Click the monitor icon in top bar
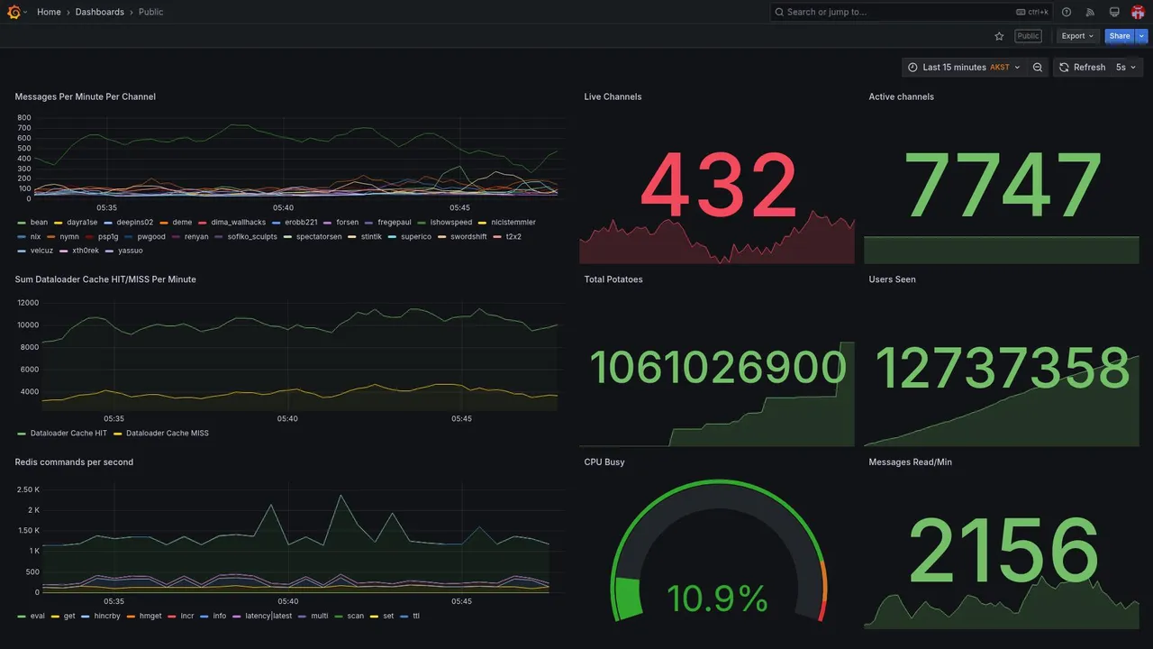The height and width of the screenshot is (649, 1153). click(1114, 12)
